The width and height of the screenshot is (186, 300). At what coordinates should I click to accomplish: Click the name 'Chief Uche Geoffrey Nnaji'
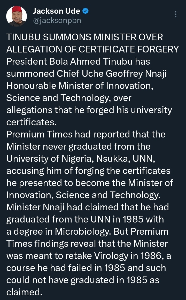tap(109, 74)
